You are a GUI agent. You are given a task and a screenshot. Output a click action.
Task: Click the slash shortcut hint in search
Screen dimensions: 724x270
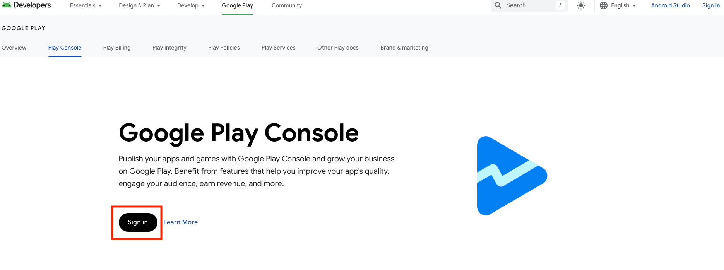[x=560, y=5]
